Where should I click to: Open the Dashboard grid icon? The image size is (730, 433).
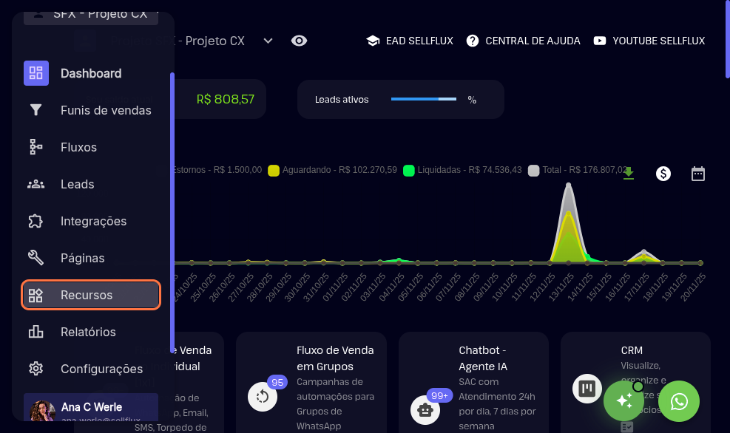[36, 73]
